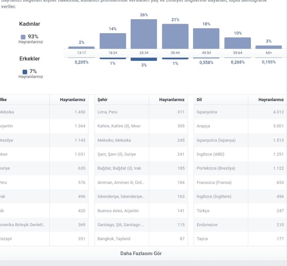This screenshot has width=287, height=266.
Task: Click the 'Daha Fazlasını Gör' button
Action: 141,253
